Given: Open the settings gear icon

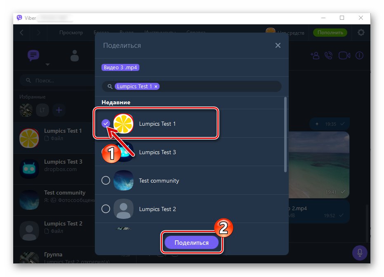Looking at the screenshot, I should pos(361,32).
